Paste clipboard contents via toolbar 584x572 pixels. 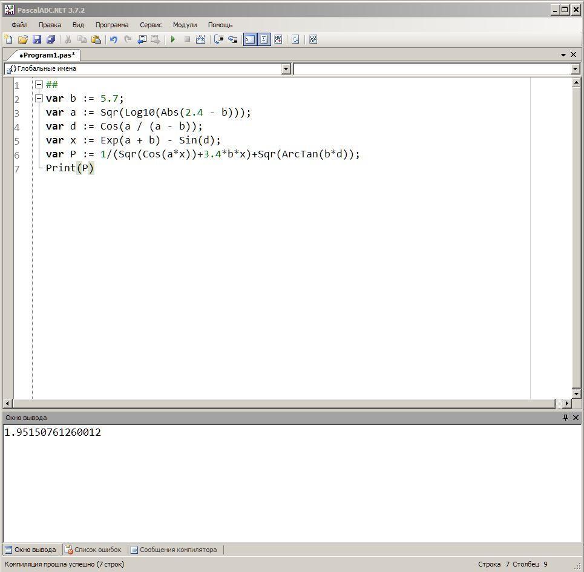[96, 39]
